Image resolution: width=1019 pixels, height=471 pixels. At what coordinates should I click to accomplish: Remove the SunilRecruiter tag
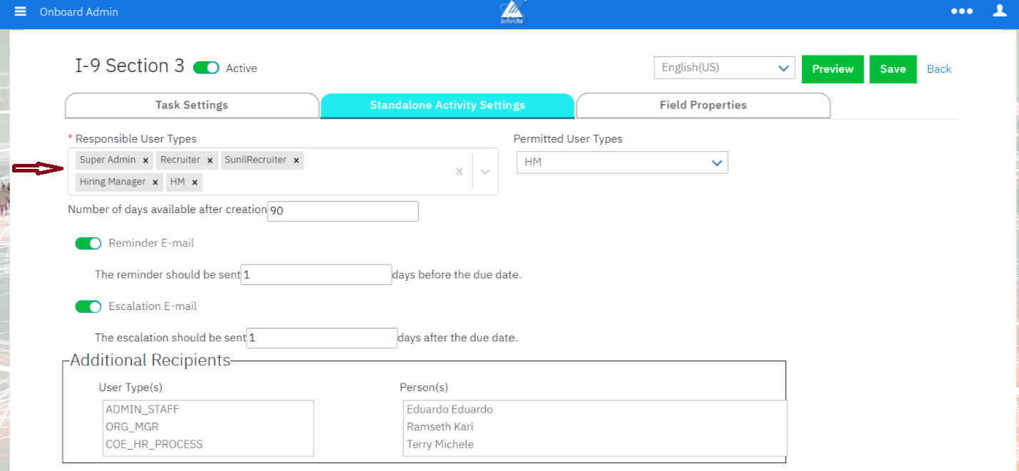[296, 160]
